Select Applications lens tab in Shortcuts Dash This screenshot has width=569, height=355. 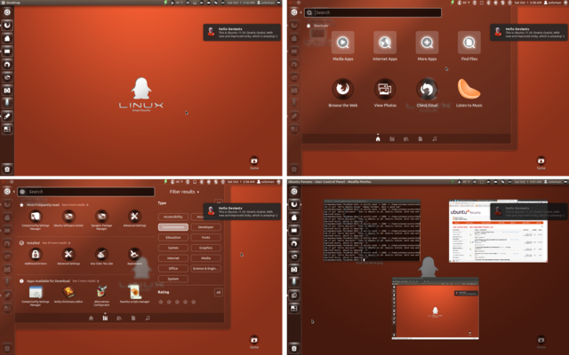392,138
